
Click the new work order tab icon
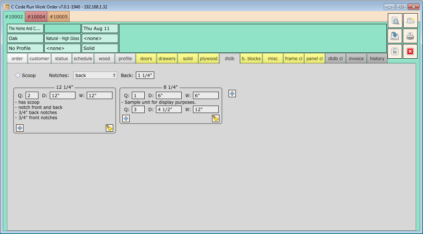(410, 21)
